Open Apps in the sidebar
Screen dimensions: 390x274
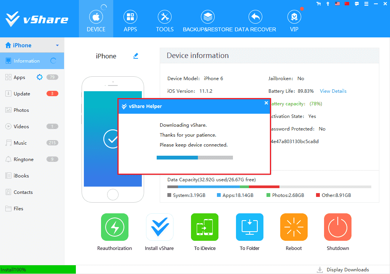click(x=32, y=77)
